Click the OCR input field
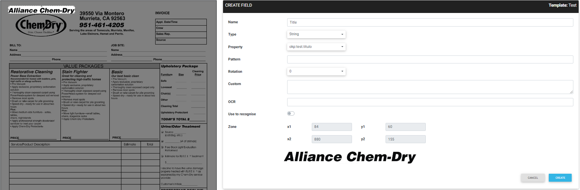 [430, 102]
